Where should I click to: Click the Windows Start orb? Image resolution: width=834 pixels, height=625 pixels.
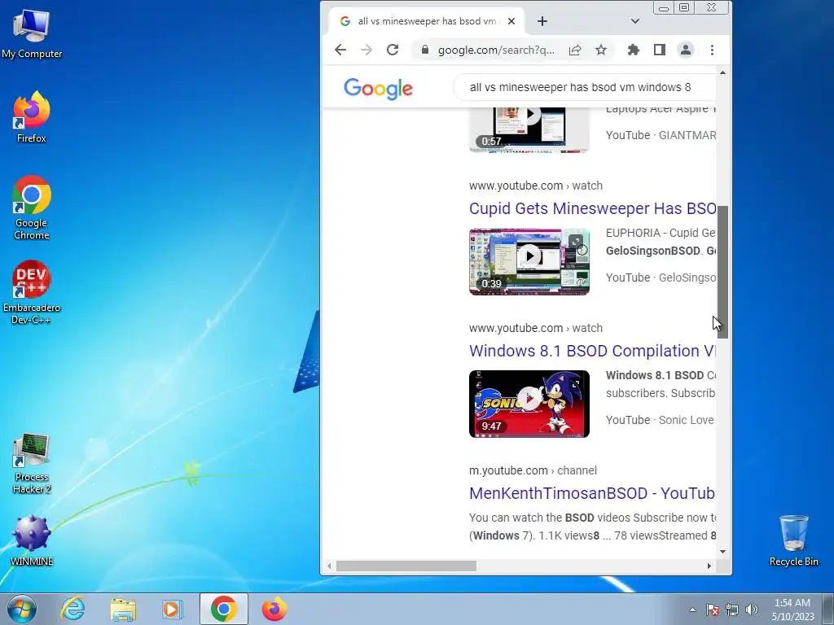click(22, 609)
